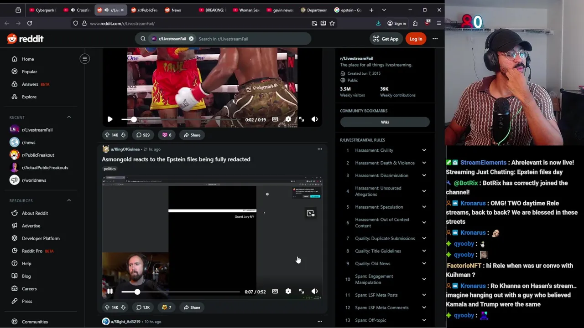This screenshot has width=584, height=328.
Task: Click the Log In button
Action: pos(416,39)
